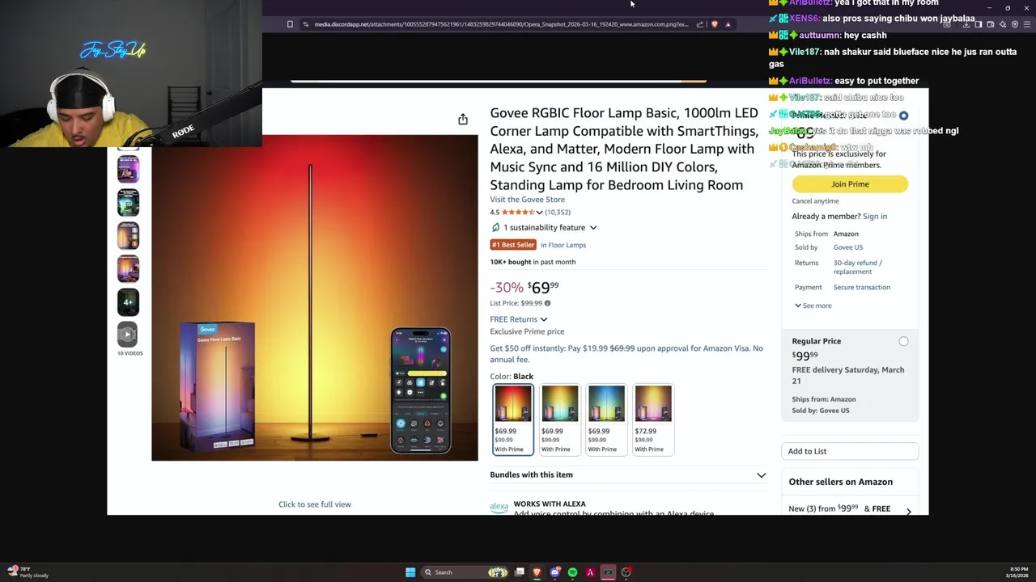Expand See more seller details

click(813, 306)
